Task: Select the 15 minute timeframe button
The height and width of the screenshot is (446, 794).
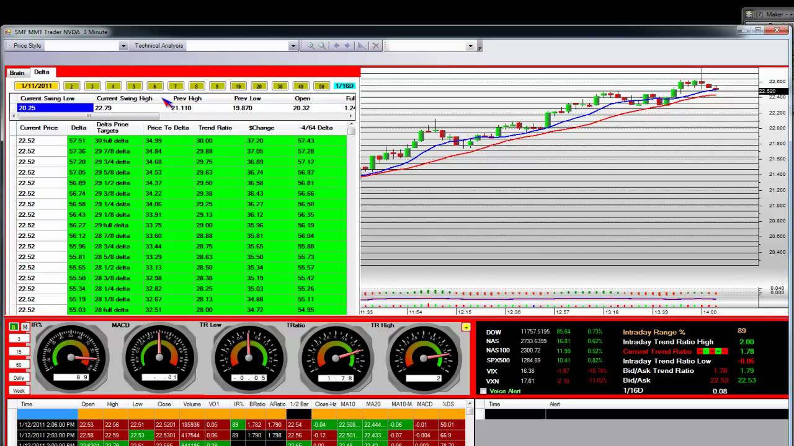Action: (19, 352)
